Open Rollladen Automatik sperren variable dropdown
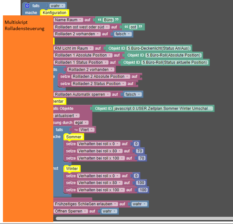This screenshot has height=224, width=233. coord(82,94)
